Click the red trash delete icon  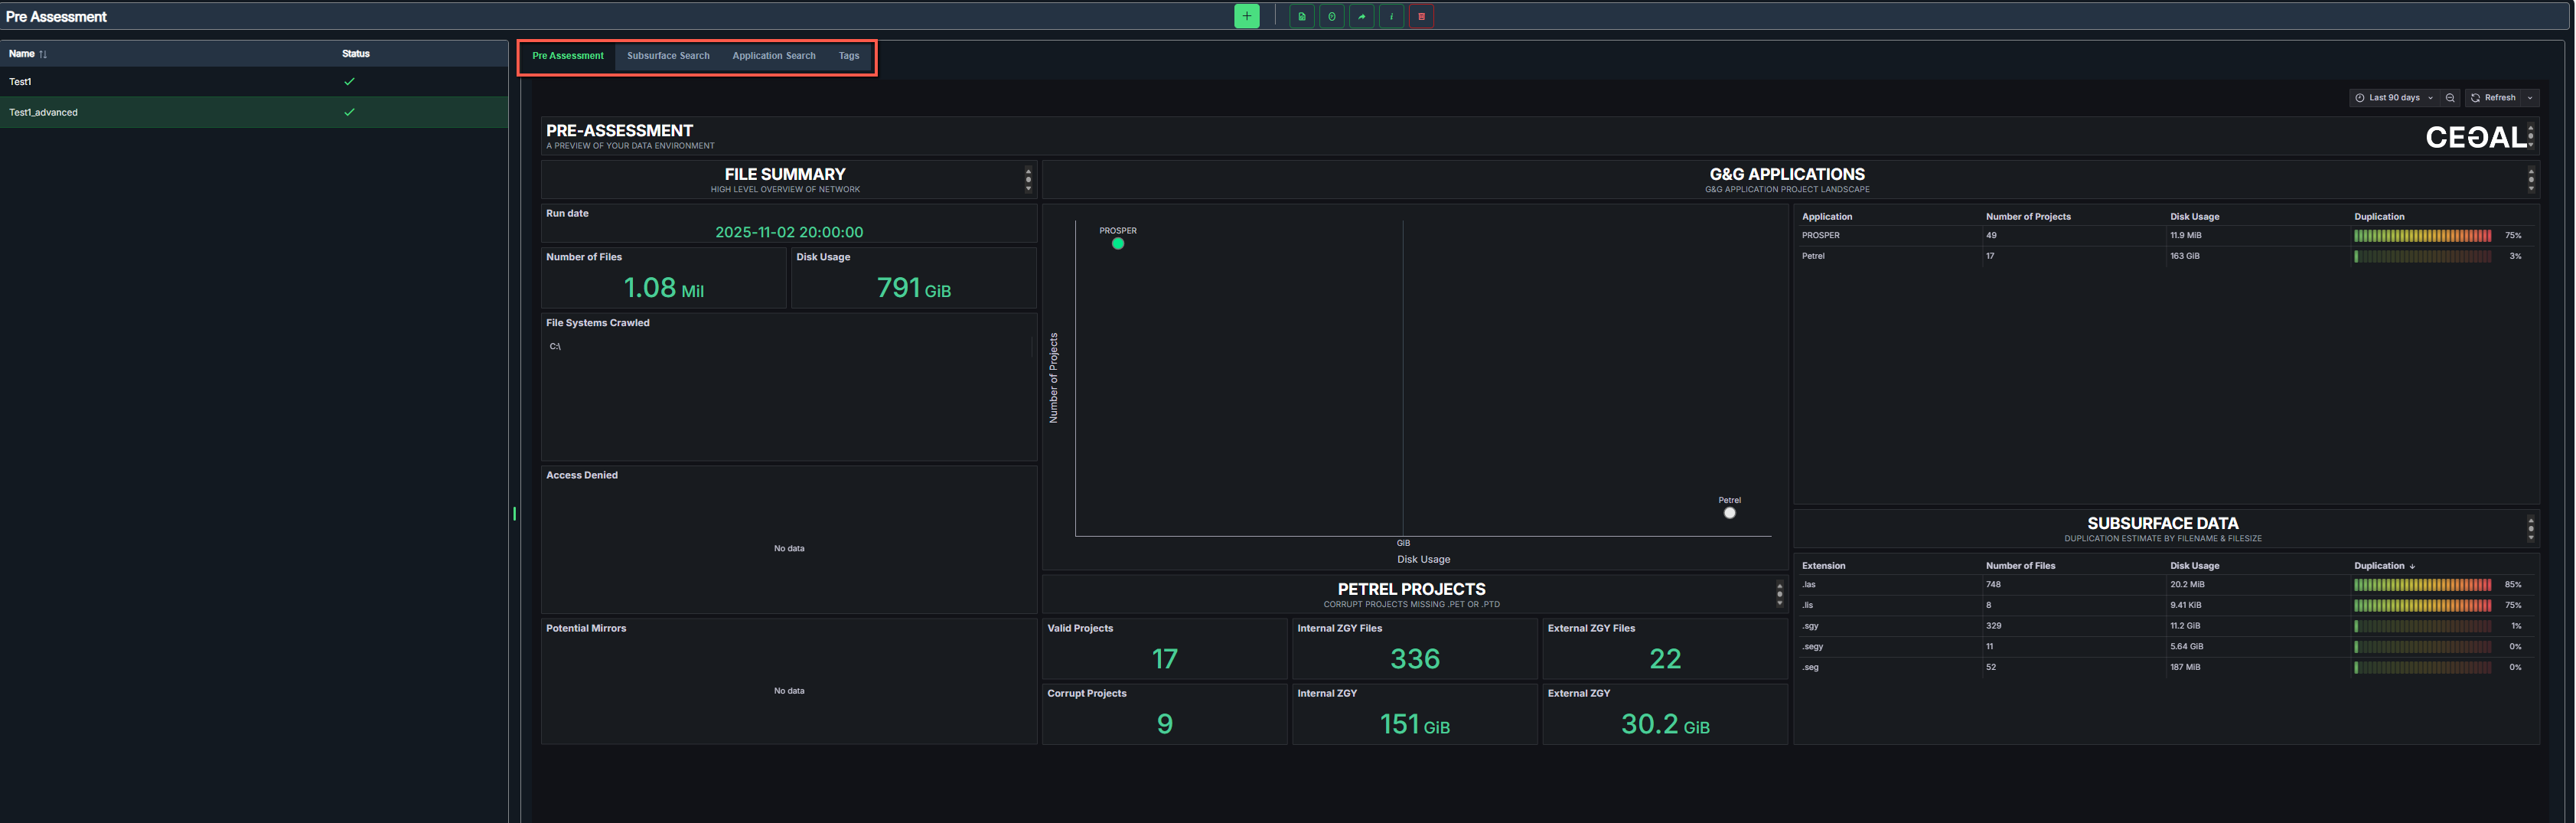[1421, 16]
